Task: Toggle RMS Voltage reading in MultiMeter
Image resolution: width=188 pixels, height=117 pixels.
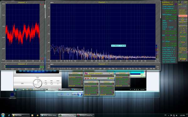Action: pyautogui.click(x=167, y=15)
